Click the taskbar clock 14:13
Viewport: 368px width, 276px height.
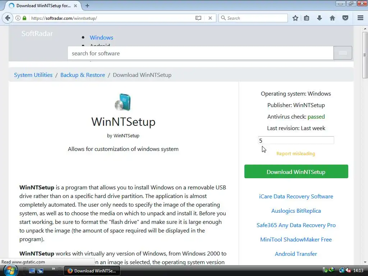point(358,271)
